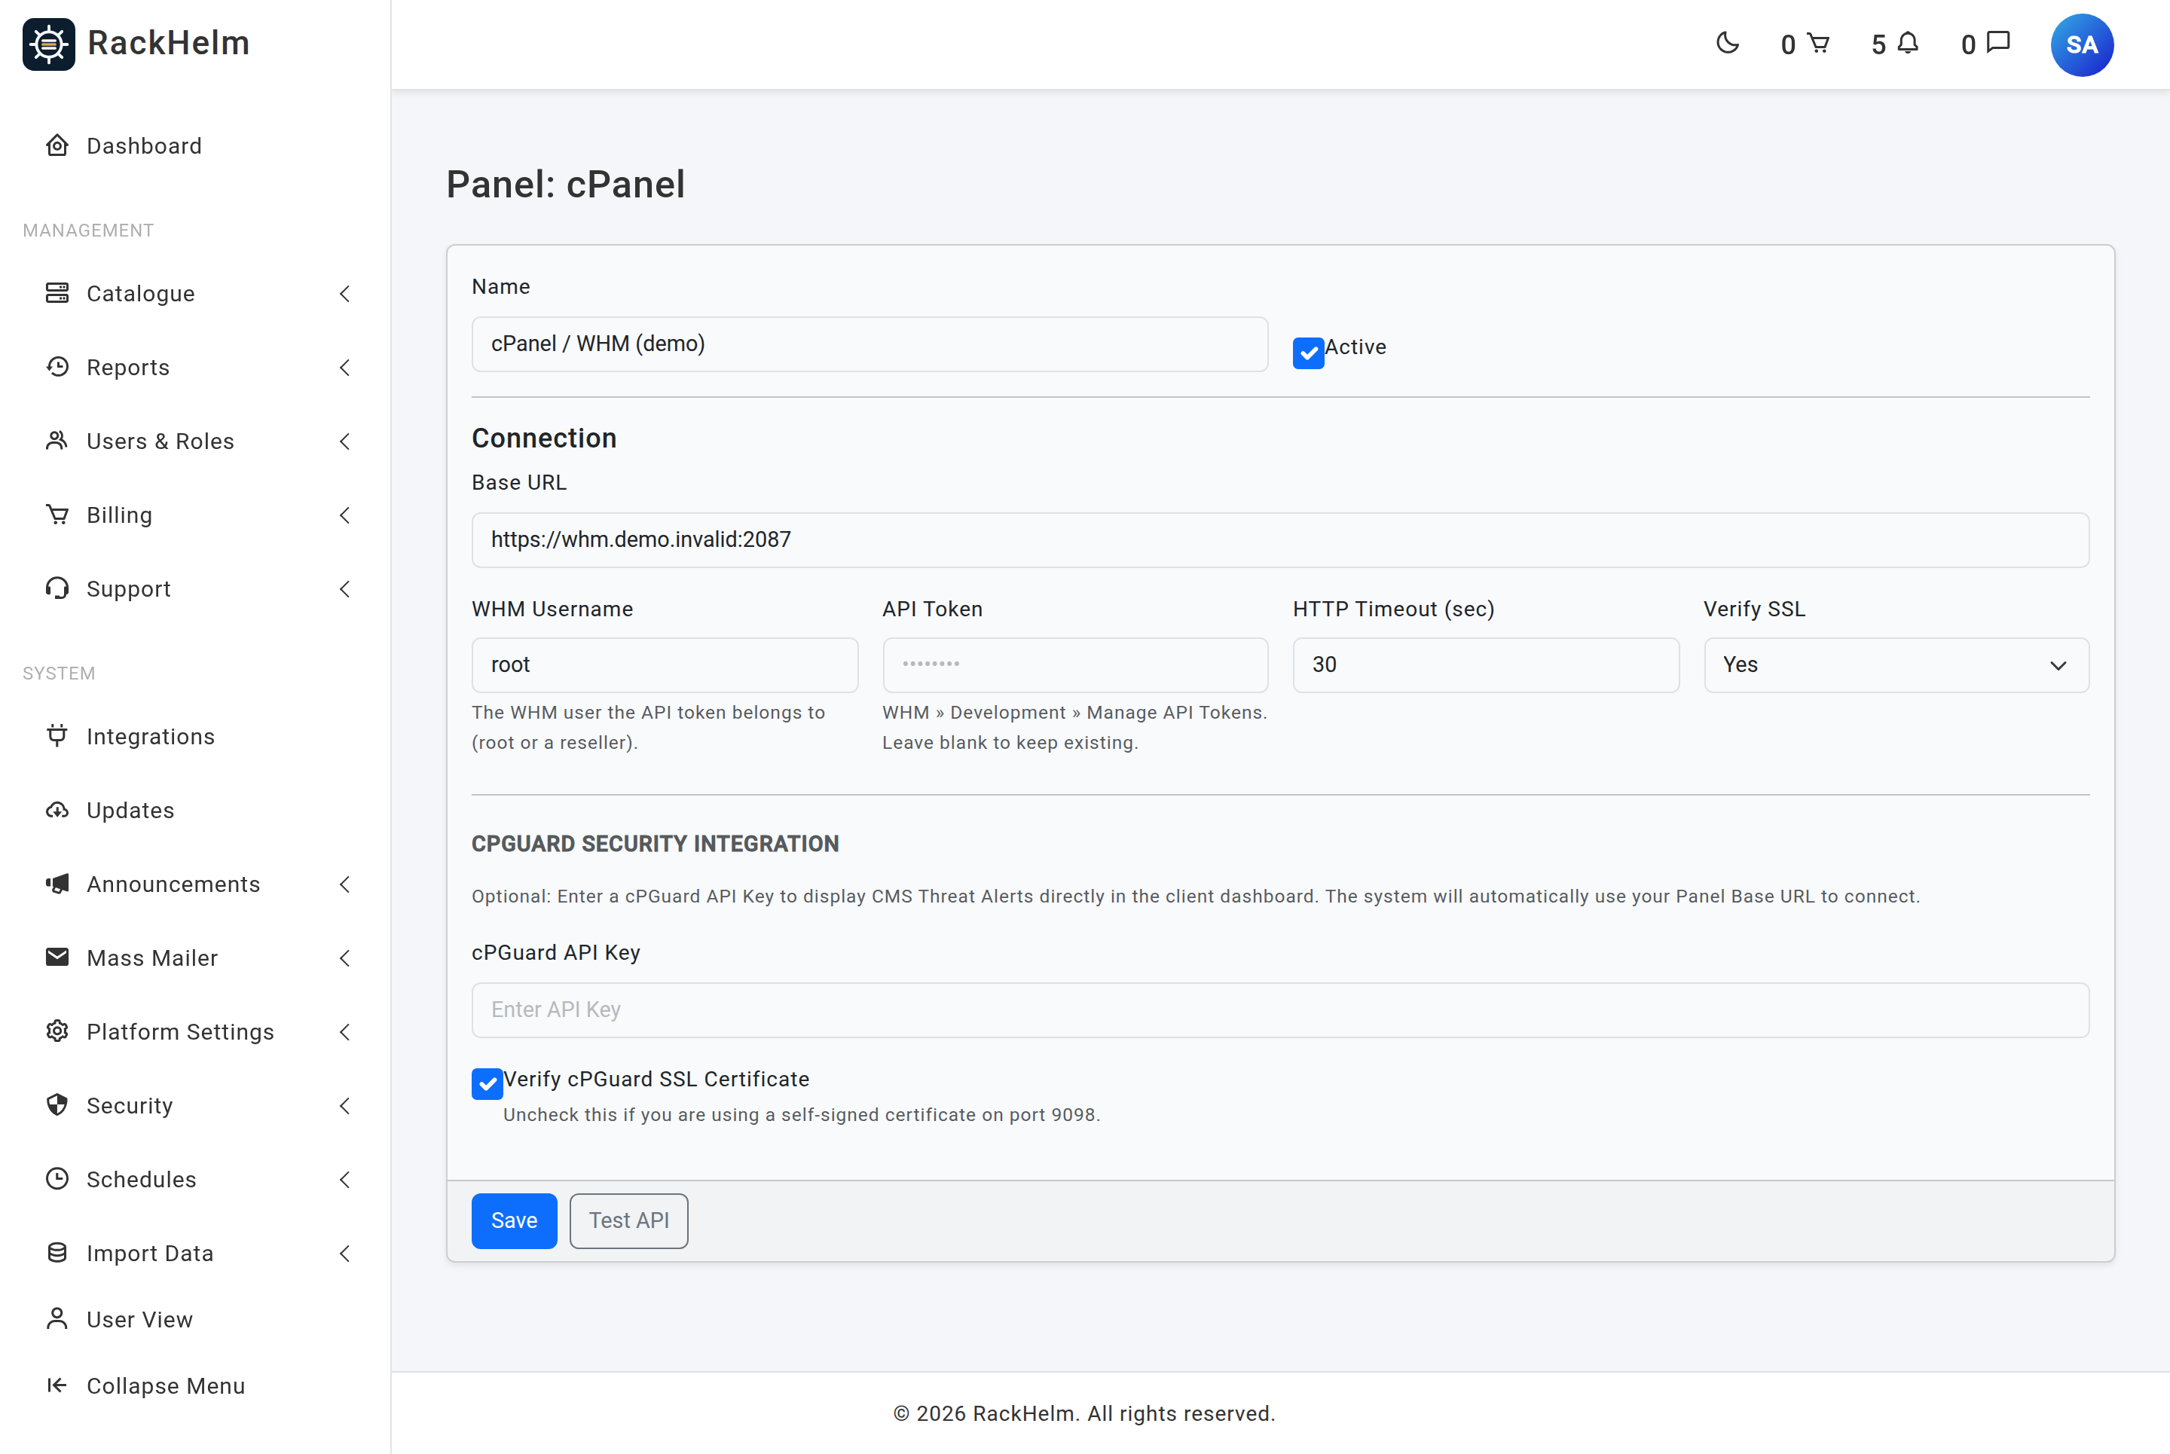Click the RackHelm helm logo icon
Screen dimensions: 2170x1454
coord(48,44)
